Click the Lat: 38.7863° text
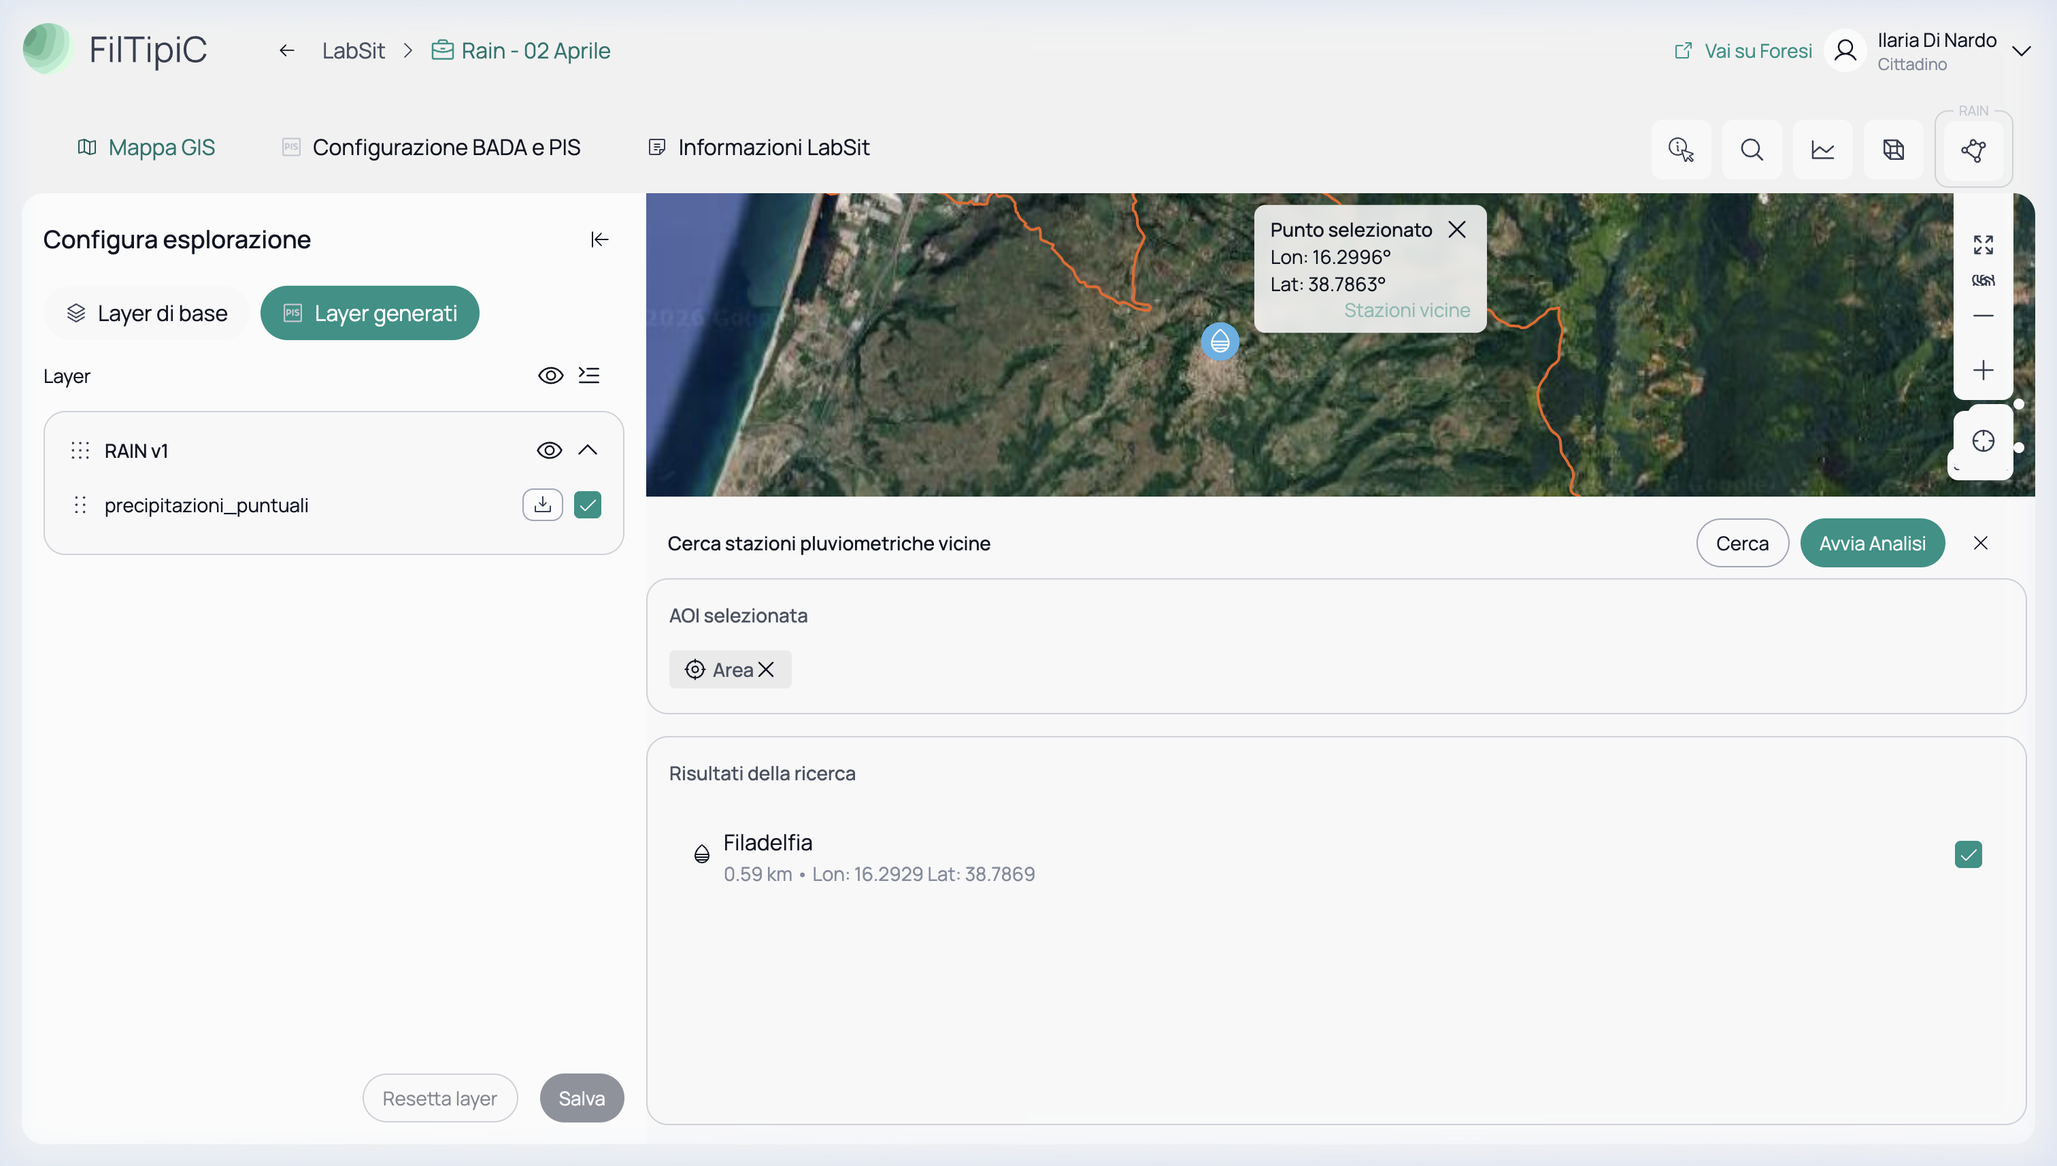This screenshot has width=2057, height=1166. point(1328,284)
